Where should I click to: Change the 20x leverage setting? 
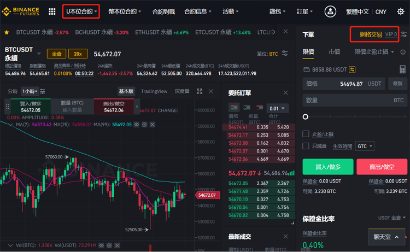[78, 54]
